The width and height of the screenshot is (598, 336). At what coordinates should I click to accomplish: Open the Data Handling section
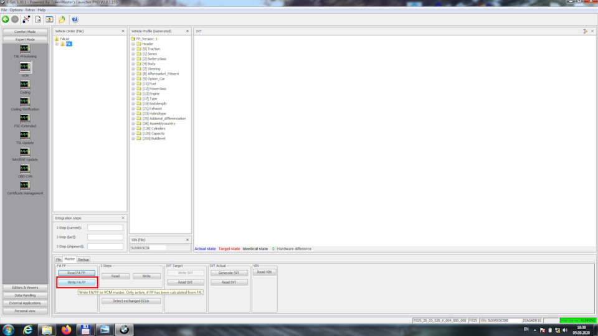[25, 295]
